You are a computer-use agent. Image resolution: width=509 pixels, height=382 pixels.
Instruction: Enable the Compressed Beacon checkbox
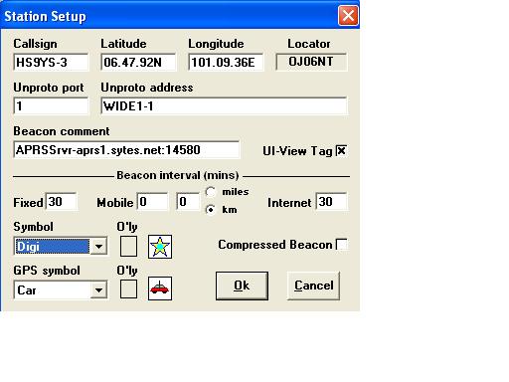pyautogui.click(x=342, y=245)
